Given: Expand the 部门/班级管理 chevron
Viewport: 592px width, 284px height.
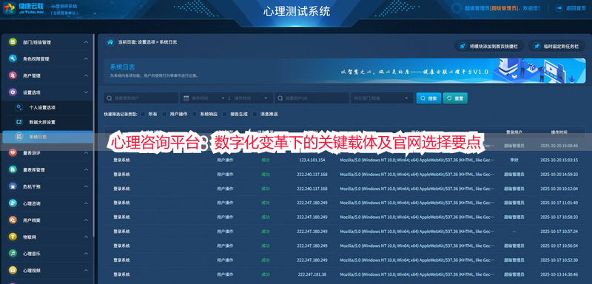Looking at the screenshot, I should point(86,42).
